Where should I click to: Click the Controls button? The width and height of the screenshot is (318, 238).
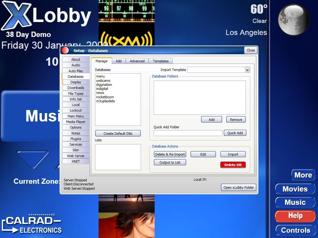click(x=296, y=230)
